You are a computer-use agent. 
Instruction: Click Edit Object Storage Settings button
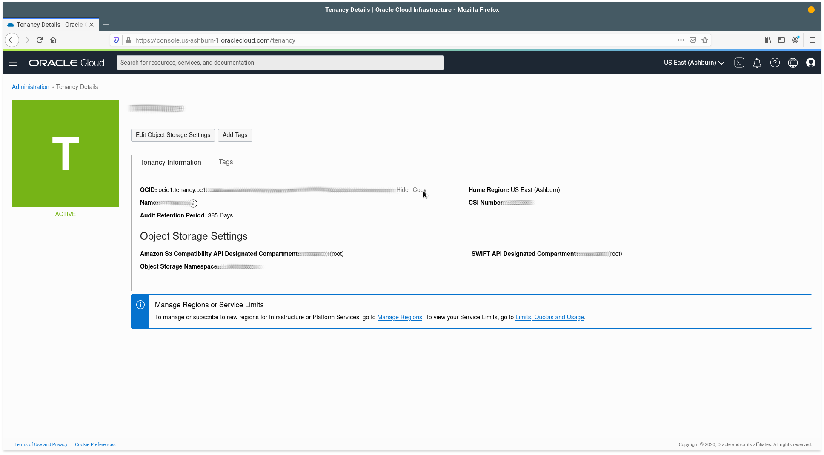[173, 135]
